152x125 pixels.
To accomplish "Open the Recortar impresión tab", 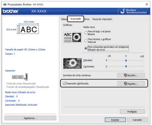I will 102,19.
